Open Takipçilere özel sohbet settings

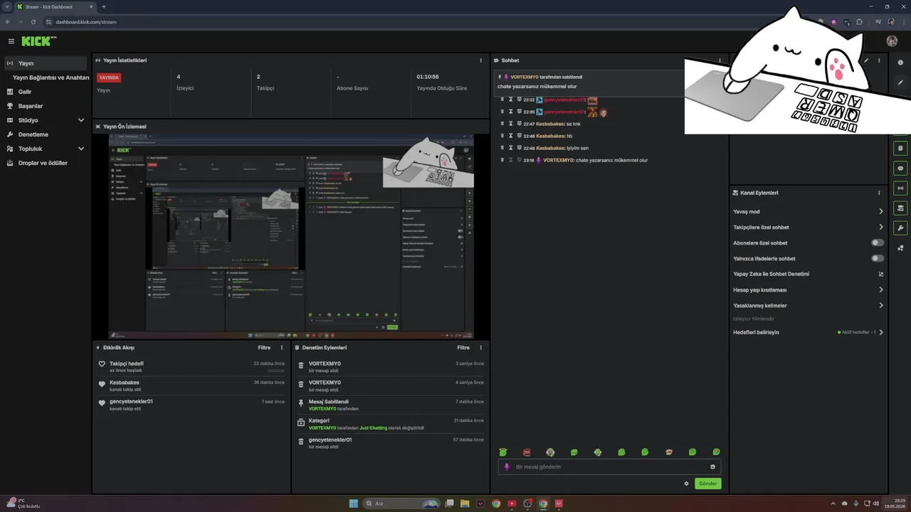point(809,228)
